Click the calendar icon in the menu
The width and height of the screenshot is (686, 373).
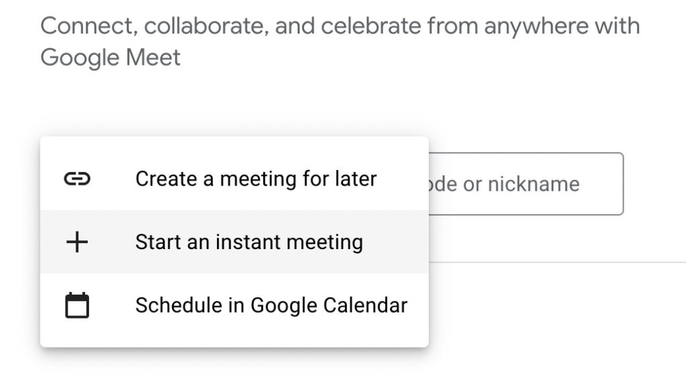(77, 305)
